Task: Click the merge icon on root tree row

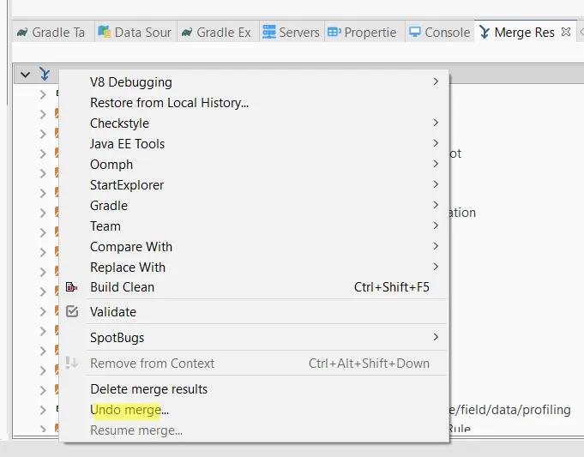Action: [x=45, y=74]
